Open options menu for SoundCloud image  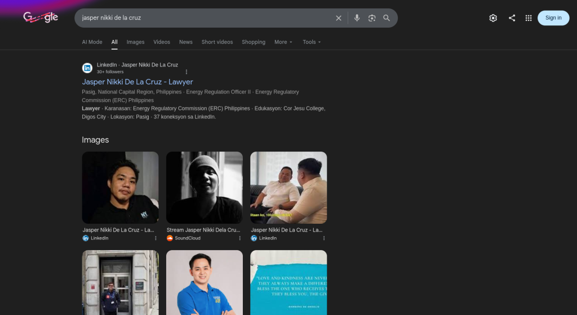tap(239, 238)
